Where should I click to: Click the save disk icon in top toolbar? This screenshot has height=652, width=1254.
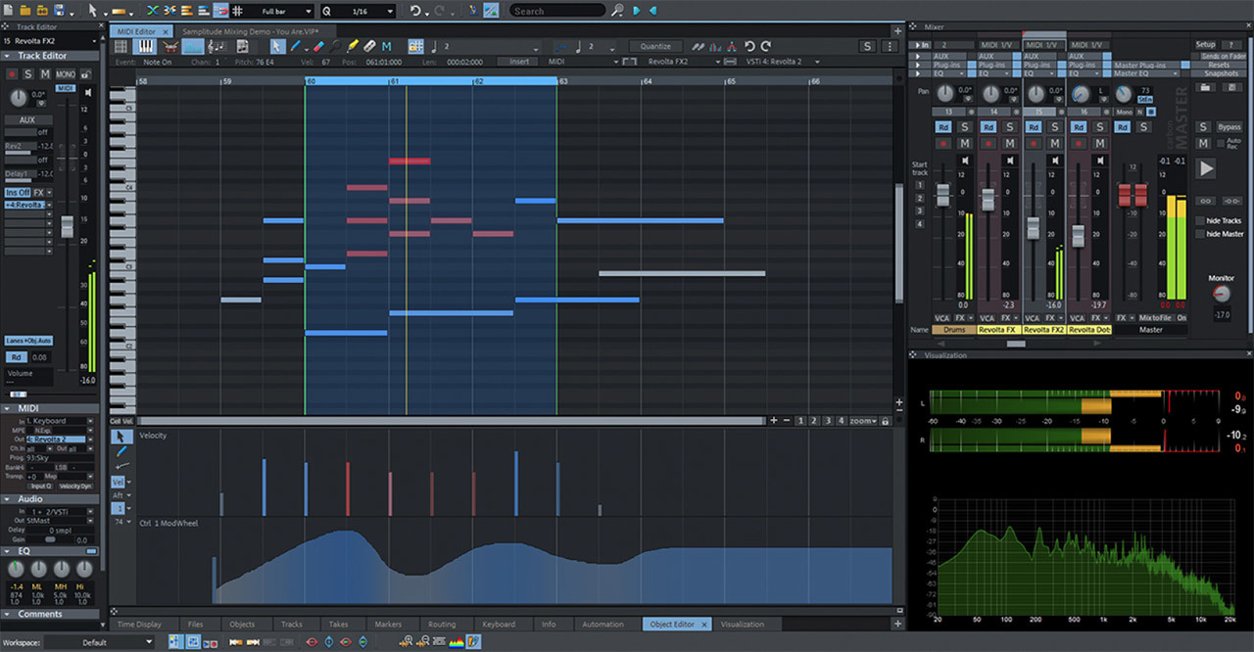[59, 11]
